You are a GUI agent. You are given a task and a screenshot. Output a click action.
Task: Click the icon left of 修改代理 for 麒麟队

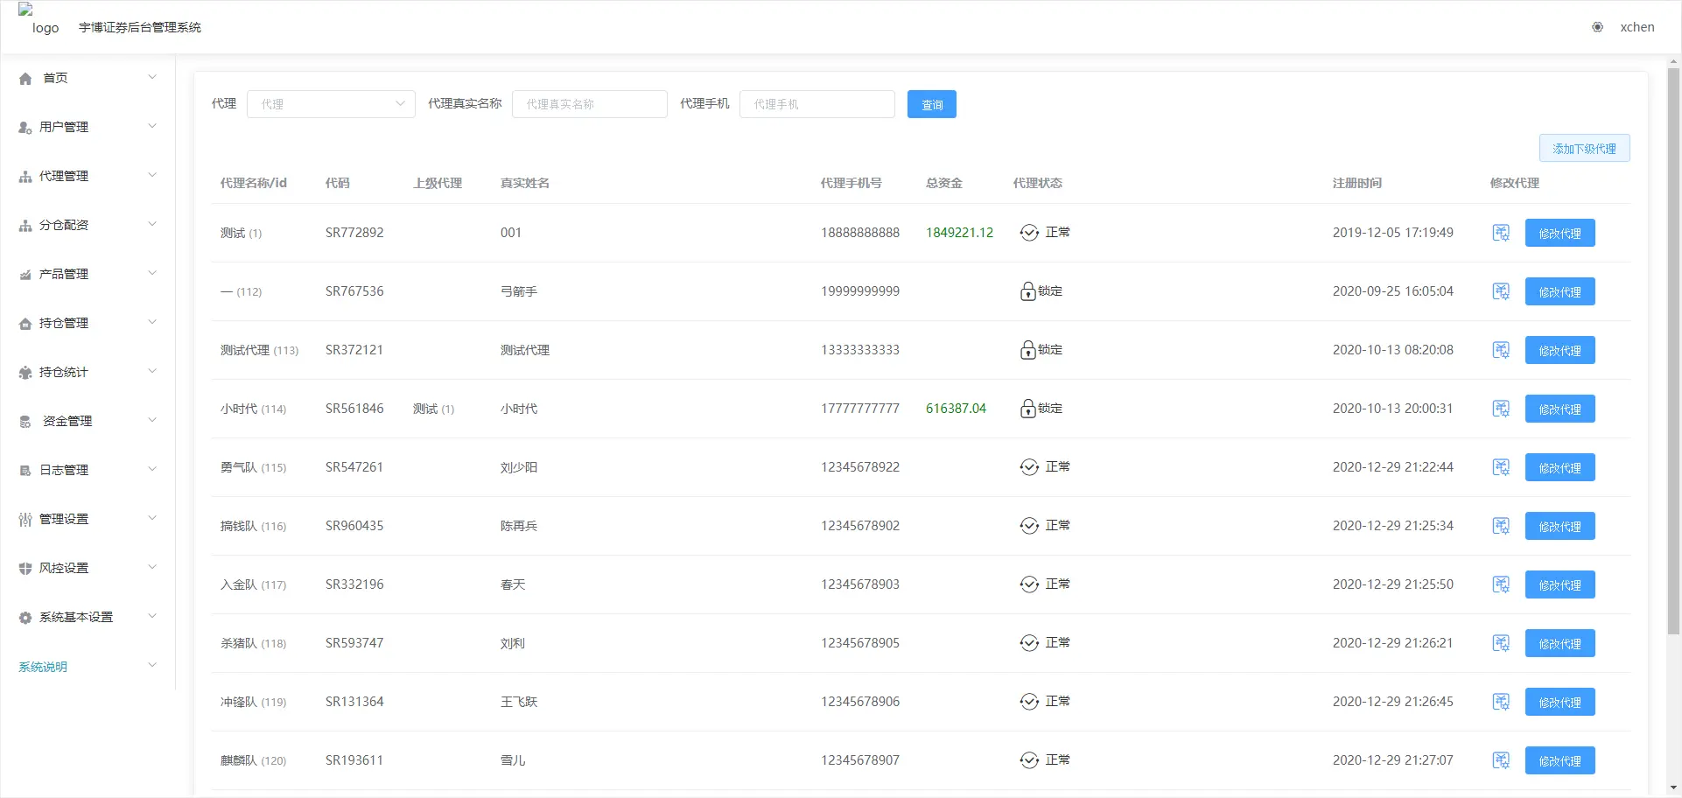pos(1501,760)
